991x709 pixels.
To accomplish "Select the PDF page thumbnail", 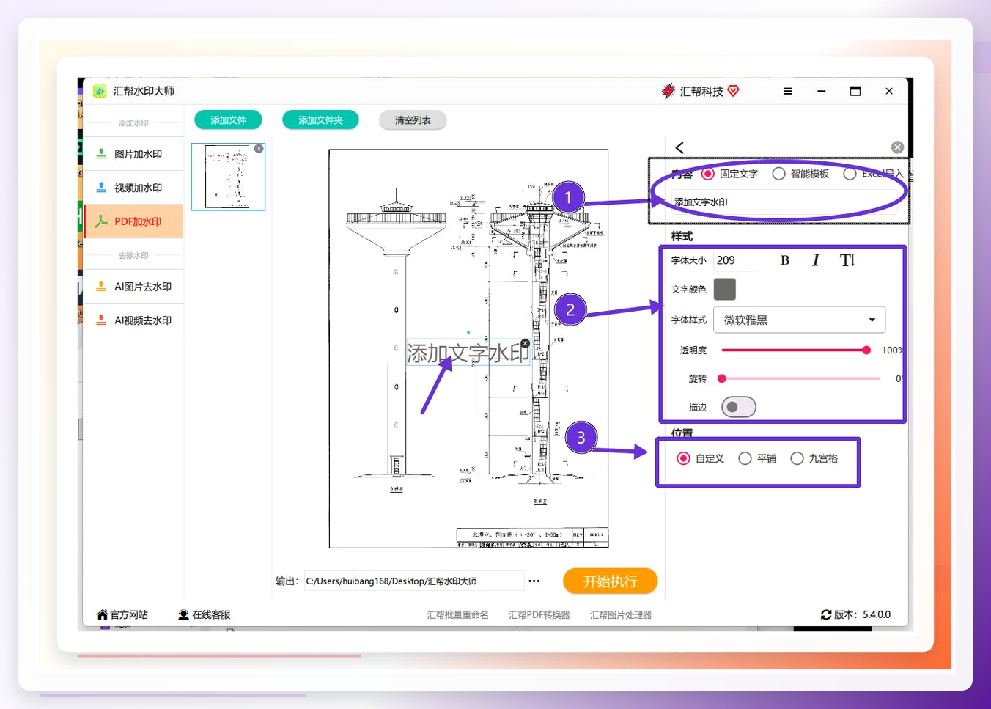I will point(228,177).
